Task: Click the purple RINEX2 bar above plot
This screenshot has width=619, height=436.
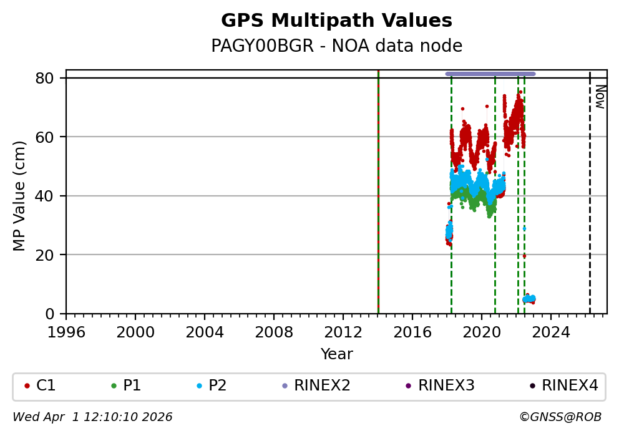Action: click(x=490, y=74)
